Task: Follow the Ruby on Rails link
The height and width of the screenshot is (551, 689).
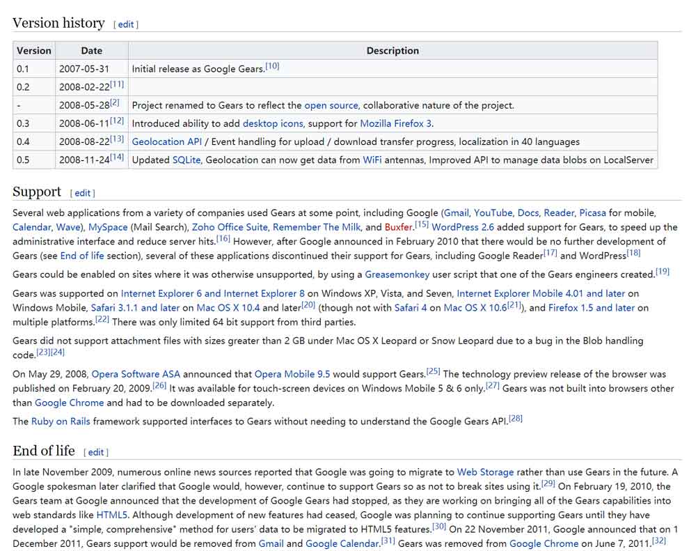Action: tap(61, 421)
